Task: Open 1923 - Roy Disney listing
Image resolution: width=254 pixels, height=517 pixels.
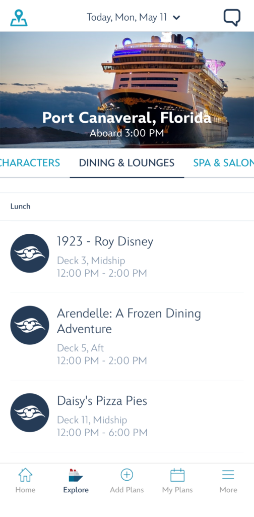Action: point(127,256)
